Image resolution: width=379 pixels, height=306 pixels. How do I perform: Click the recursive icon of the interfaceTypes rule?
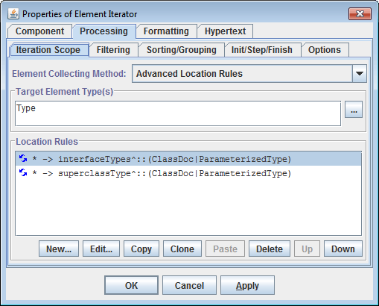coord(23,158)
